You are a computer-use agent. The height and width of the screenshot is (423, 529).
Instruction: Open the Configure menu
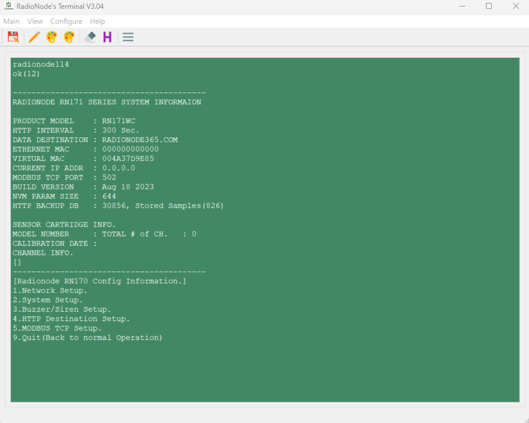66,21
